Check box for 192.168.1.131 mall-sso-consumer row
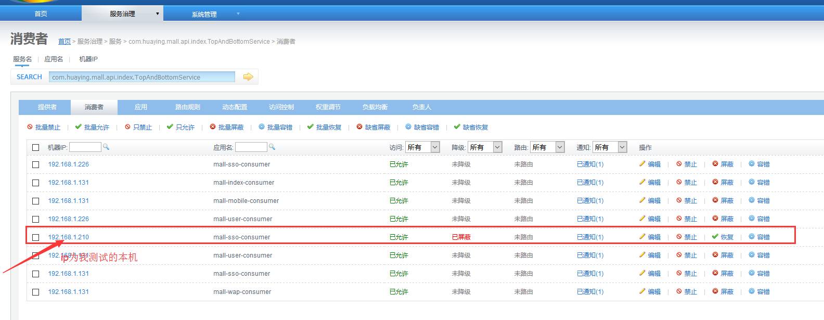The width and height of the screenshot is (824, 320). tap(36, 274)
